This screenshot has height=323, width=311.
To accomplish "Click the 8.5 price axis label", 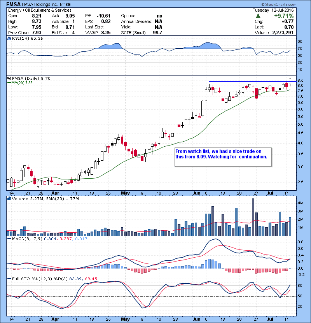I will pyautogui.click(x=300, y=80).
